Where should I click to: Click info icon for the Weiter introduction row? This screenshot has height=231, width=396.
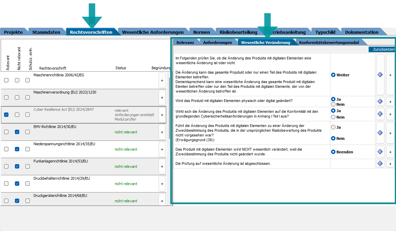380,75
